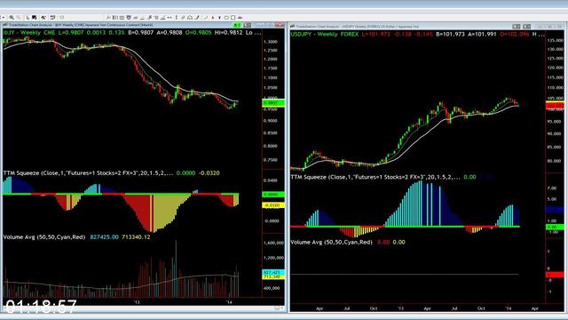Click 7.00 on USDJPY squeeze axis
This screenshot has width=568, height=320.
[x=552, y=188]
